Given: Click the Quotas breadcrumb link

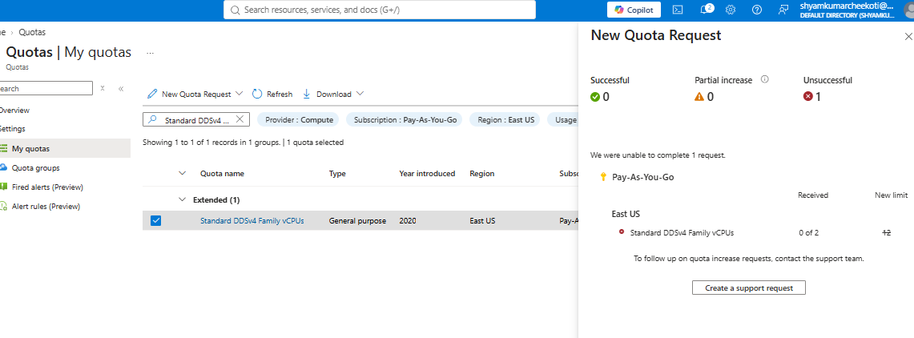Looking at the screenshot, I should tap(32, 33).
